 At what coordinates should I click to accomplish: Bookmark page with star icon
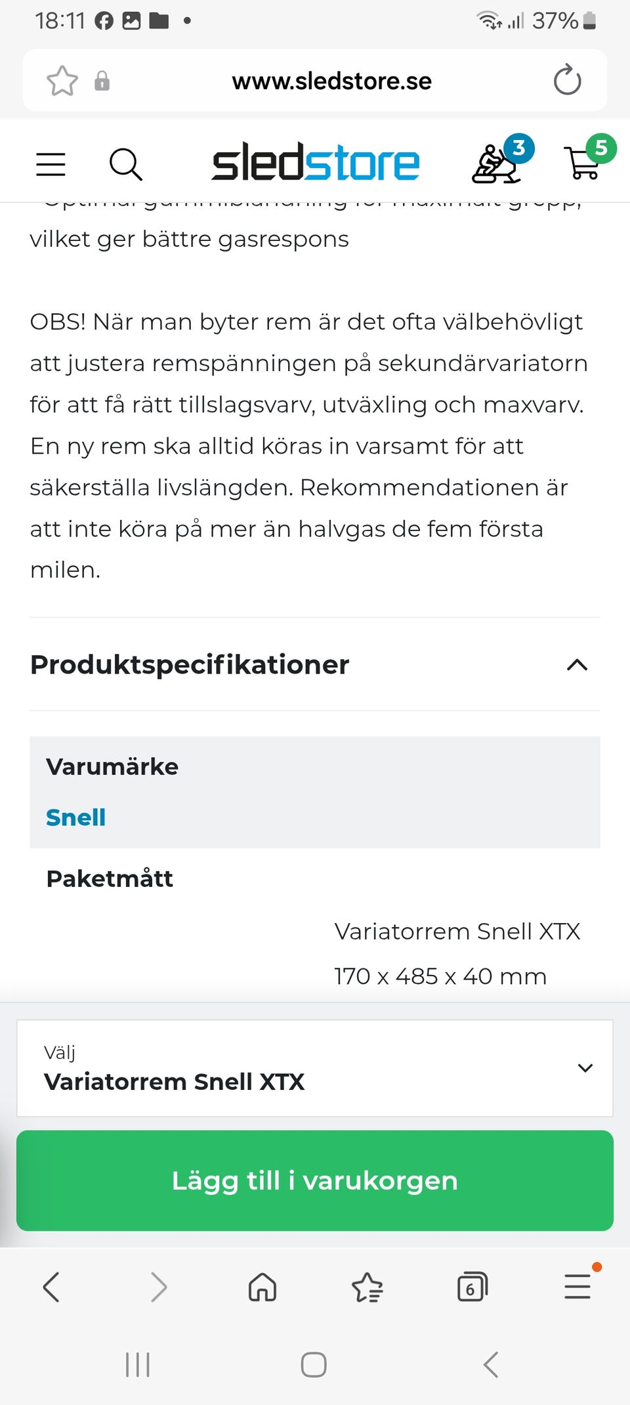click(x=62, y=81)
